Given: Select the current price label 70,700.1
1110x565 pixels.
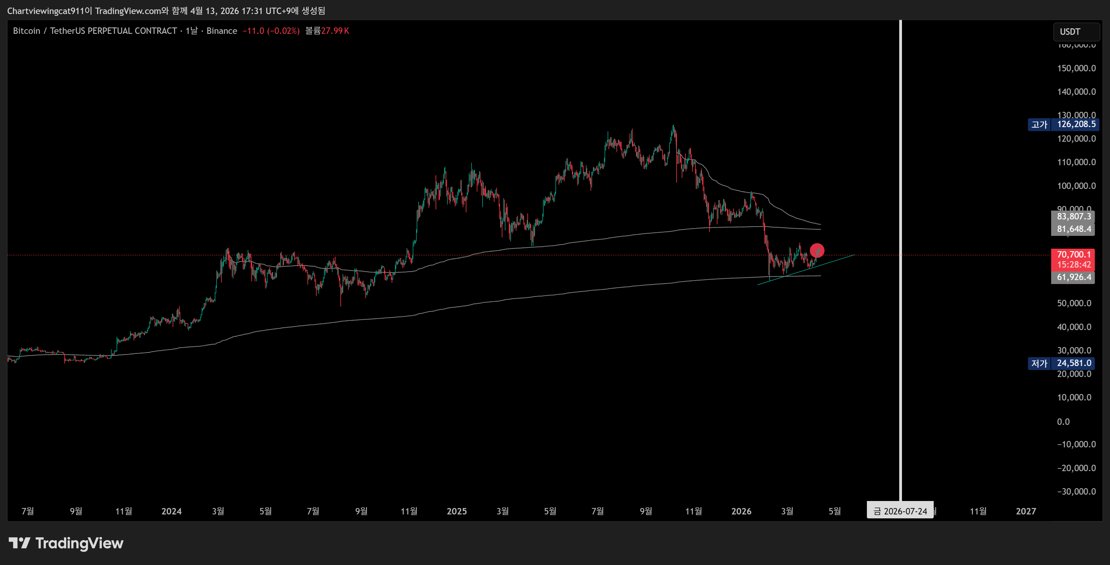Looking at the screenshot, I should [1073, 254].
